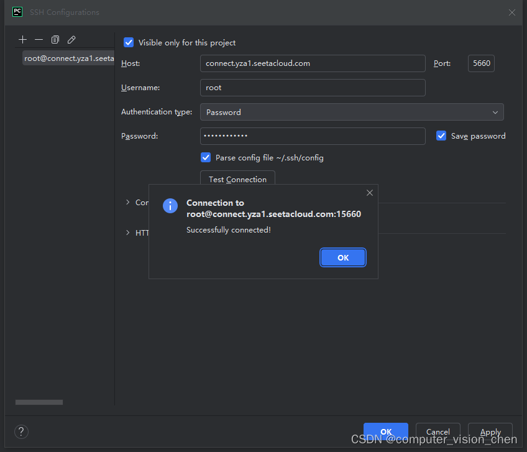This screenshot has height=452, width=527.
Task: Close the connection success popup with X
Action: click(x=370, y=193)
